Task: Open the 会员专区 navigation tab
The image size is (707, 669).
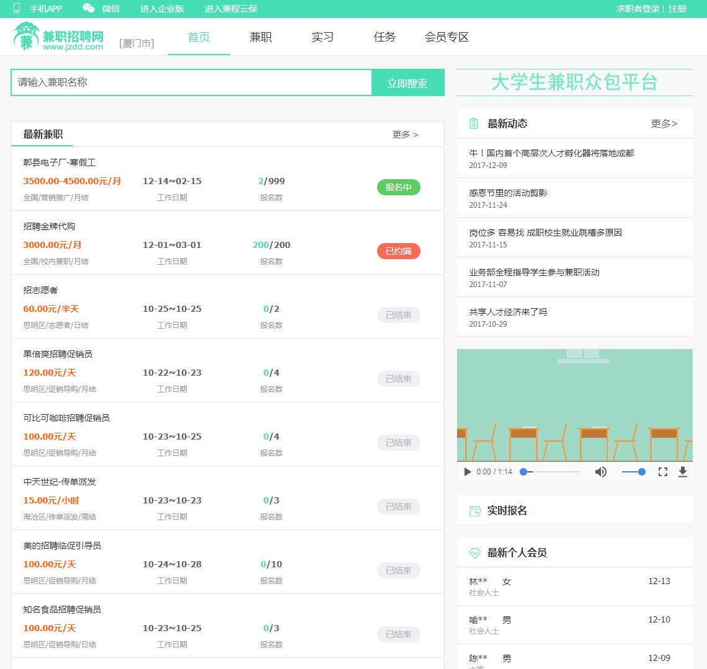Action: (x=447, y=37)
